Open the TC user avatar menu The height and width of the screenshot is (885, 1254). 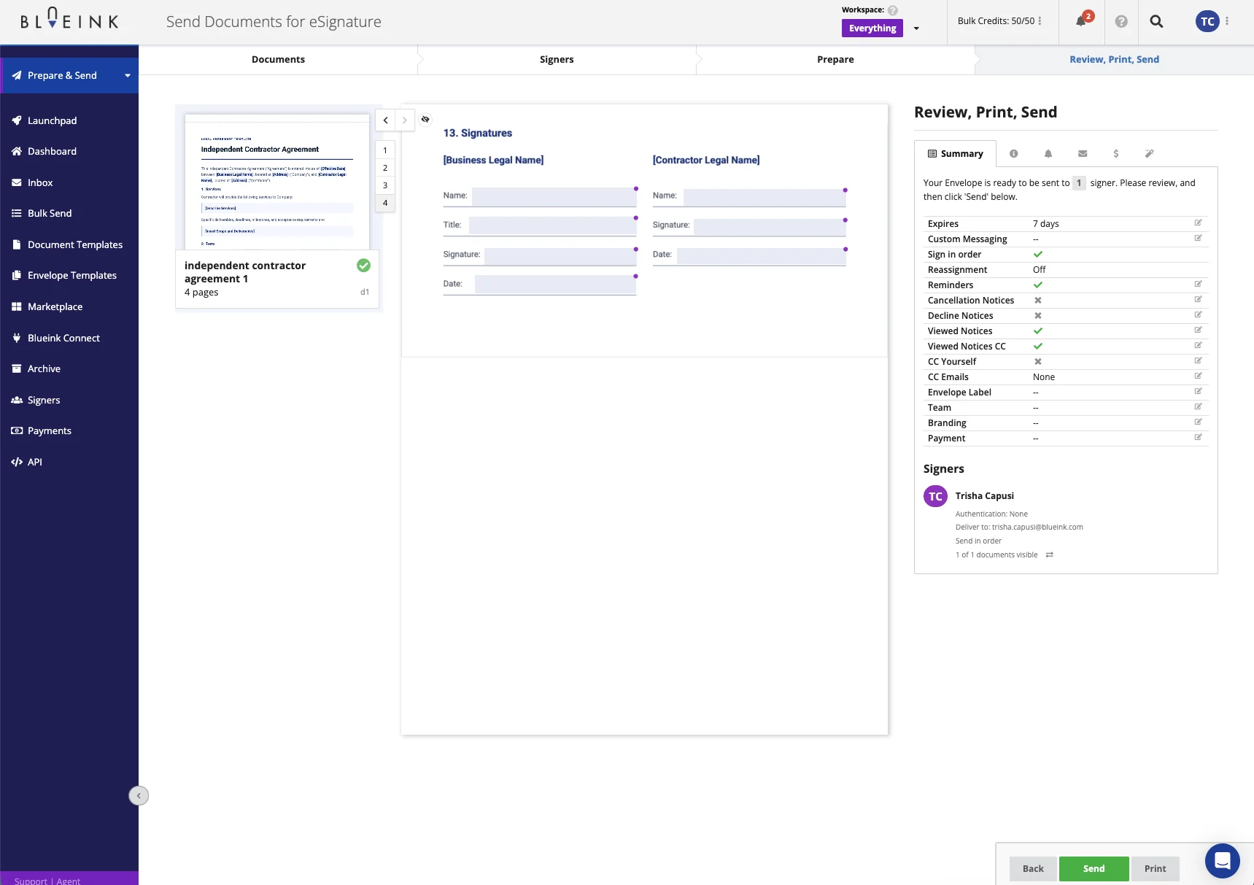click(1207, 21)
